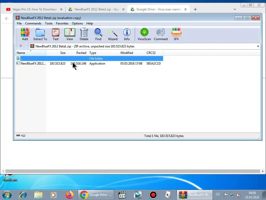Screen dimensions: 266x200
Task: Open the Comment tool
Action: [x=161, y=34]
